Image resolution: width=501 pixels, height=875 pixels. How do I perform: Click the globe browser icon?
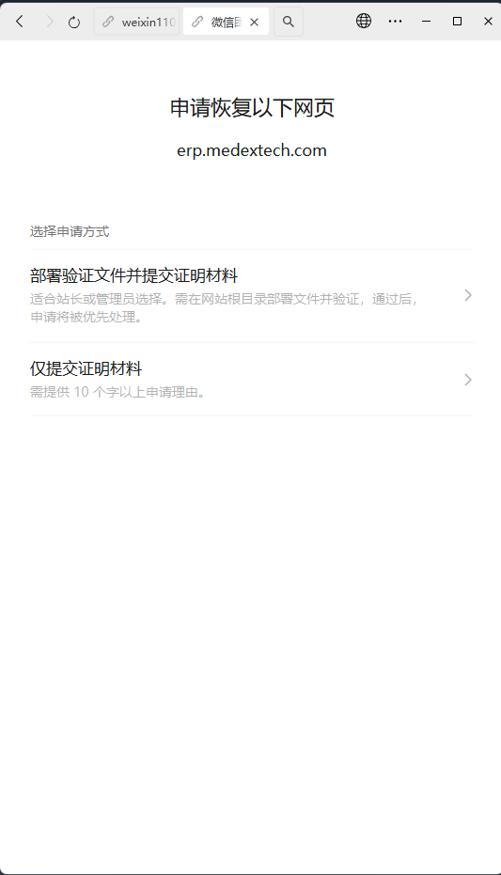tap(364, 22)
